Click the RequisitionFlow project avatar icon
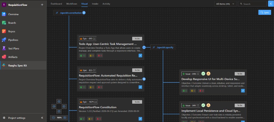The image size is (274, 122). click(x=4, y=5)
